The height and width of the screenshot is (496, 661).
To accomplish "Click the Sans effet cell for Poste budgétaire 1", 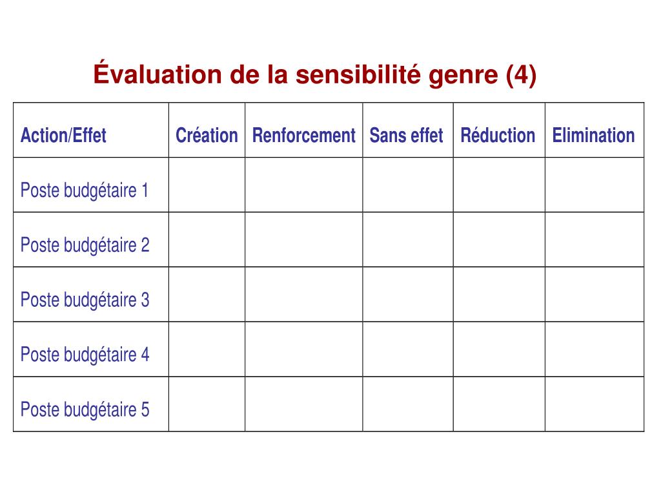I will point(408,185).
